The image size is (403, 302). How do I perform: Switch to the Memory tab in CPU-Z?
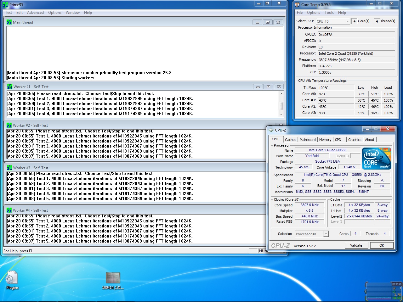pos(325,140)
